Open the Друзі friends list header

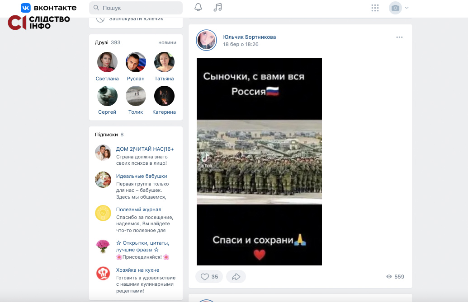tap(108, 42)
